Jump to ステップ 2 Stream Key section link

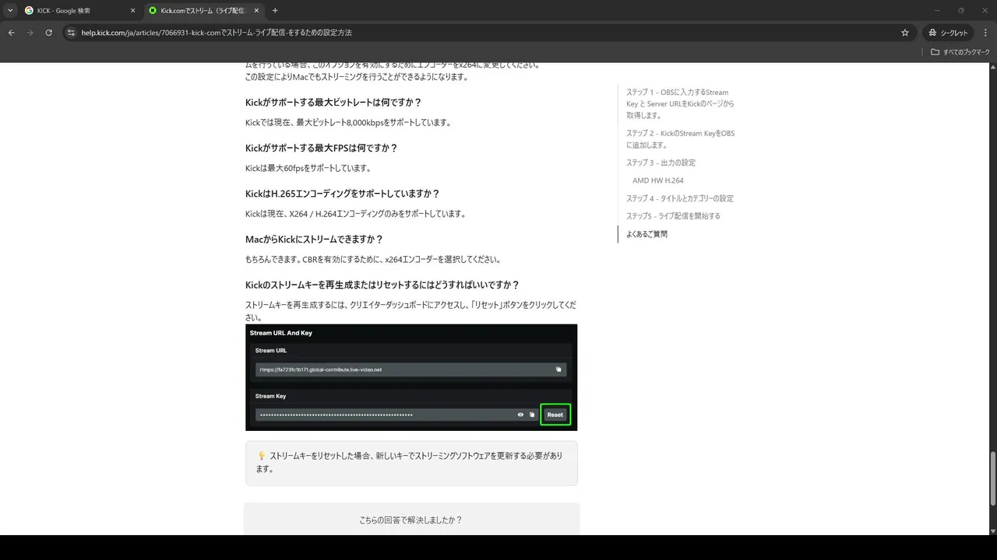[680, 138]
